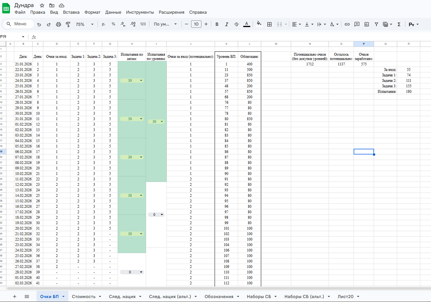The image size is (431, 302).
Task: Activate the paint format roller tool
Action: click(68, 25)
